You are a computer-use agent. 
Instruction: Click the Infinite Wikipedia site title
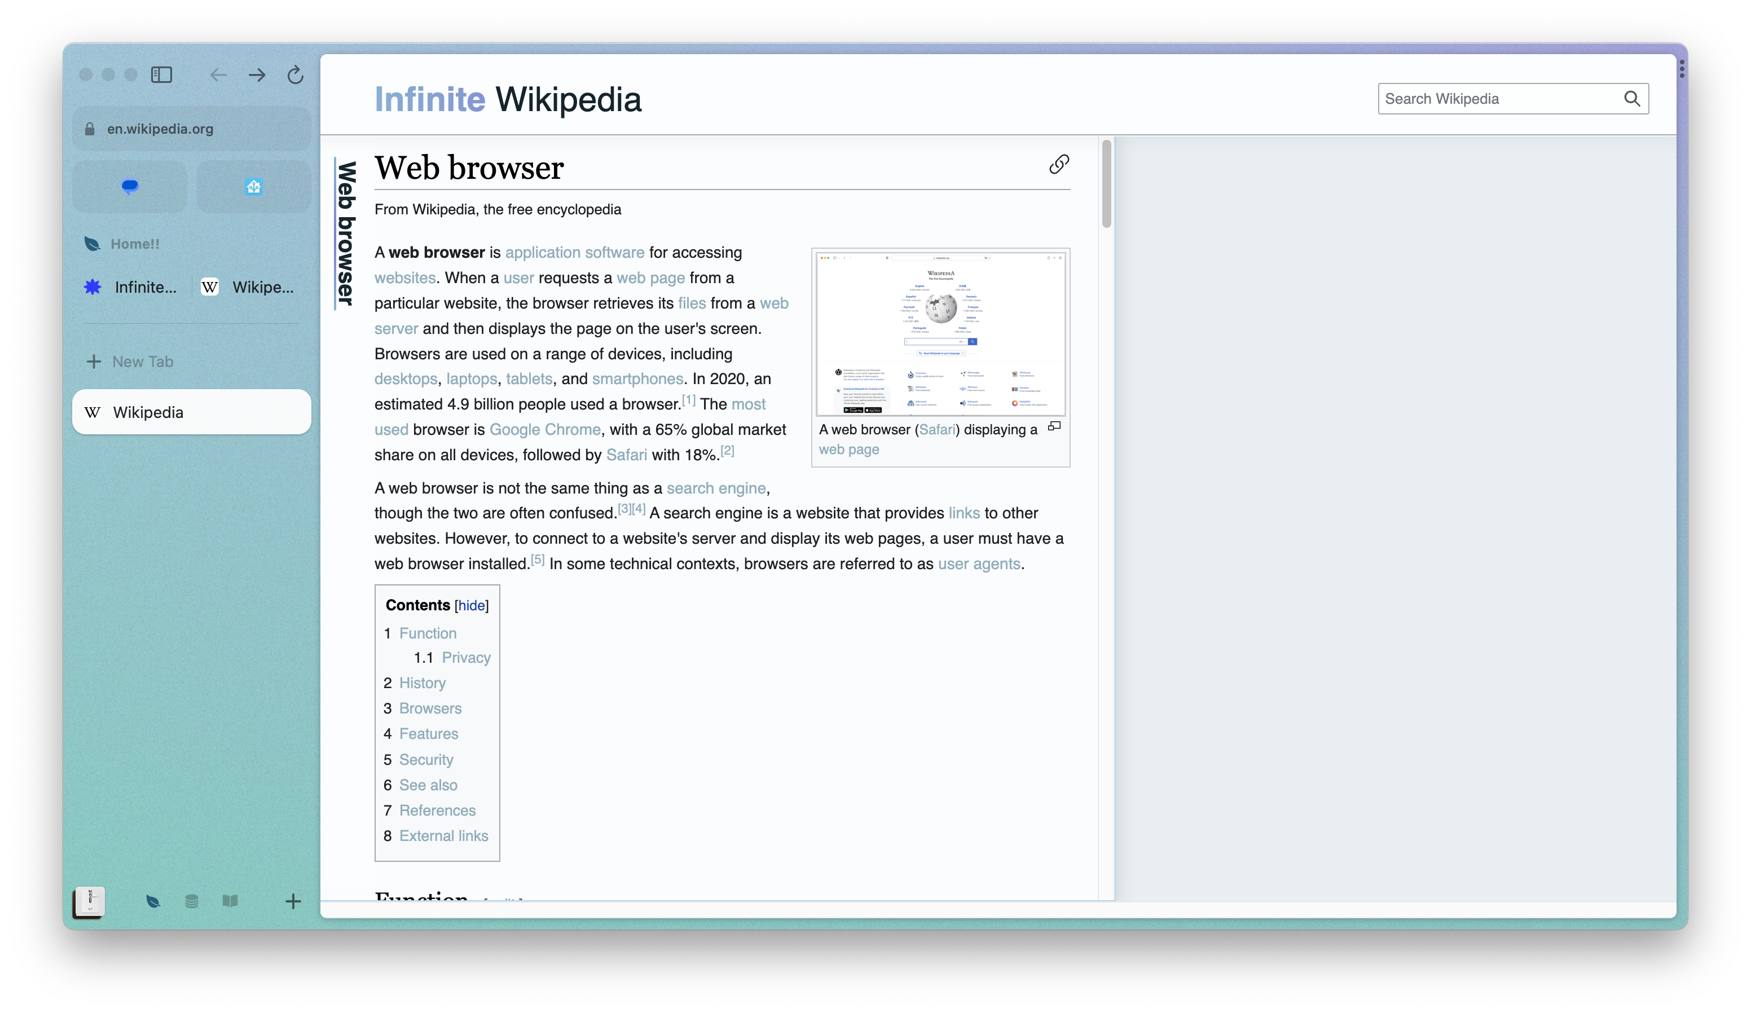coord(508,99)
